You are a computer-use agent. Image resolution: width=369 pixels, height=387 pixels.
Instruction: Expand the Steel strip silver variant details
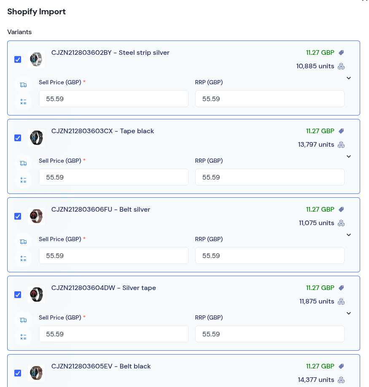(348, 78)
